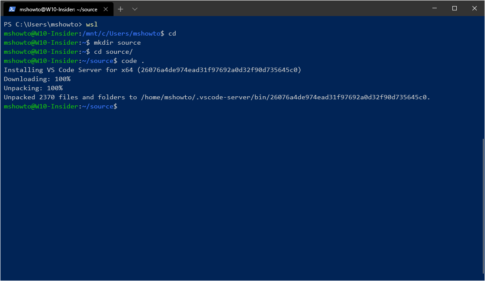This screenshot has width=485, height=281.
Task: Click the PowerShell icon on the tab
Action: tap(12, 9)
